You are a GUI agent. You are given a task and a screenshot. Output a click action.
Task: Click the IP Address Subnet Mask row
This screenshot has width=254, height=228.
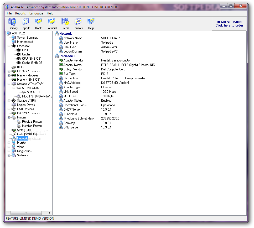(89, 118)
